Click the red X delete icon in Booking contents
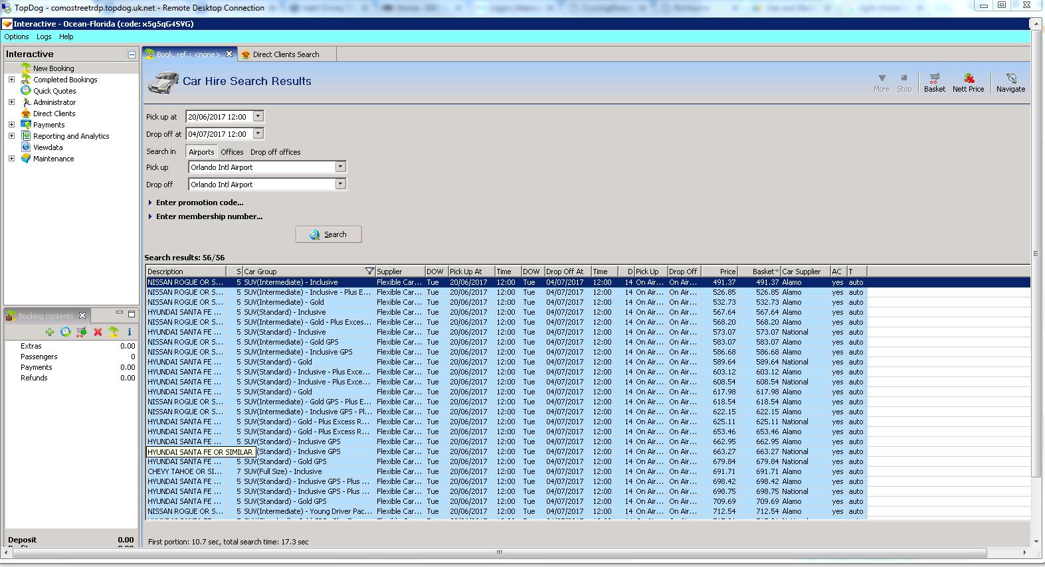The height and width of the screenshot is (567, 1045). click(98, 332)
